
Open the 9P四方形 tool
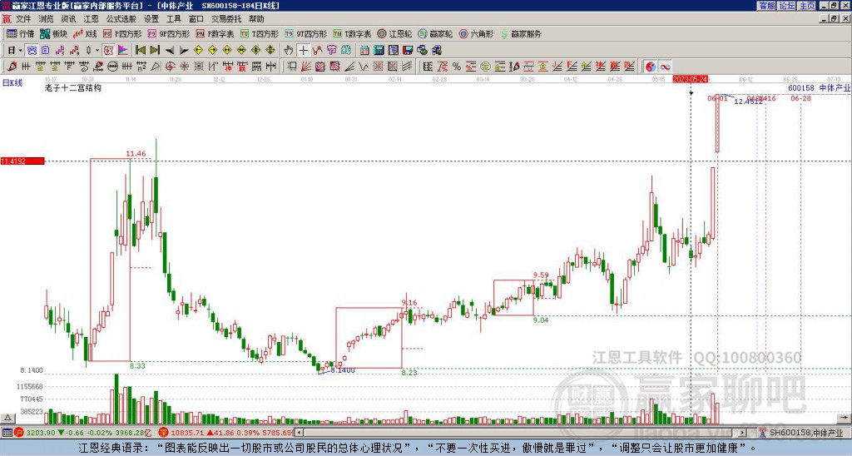(x=168, y=33)
